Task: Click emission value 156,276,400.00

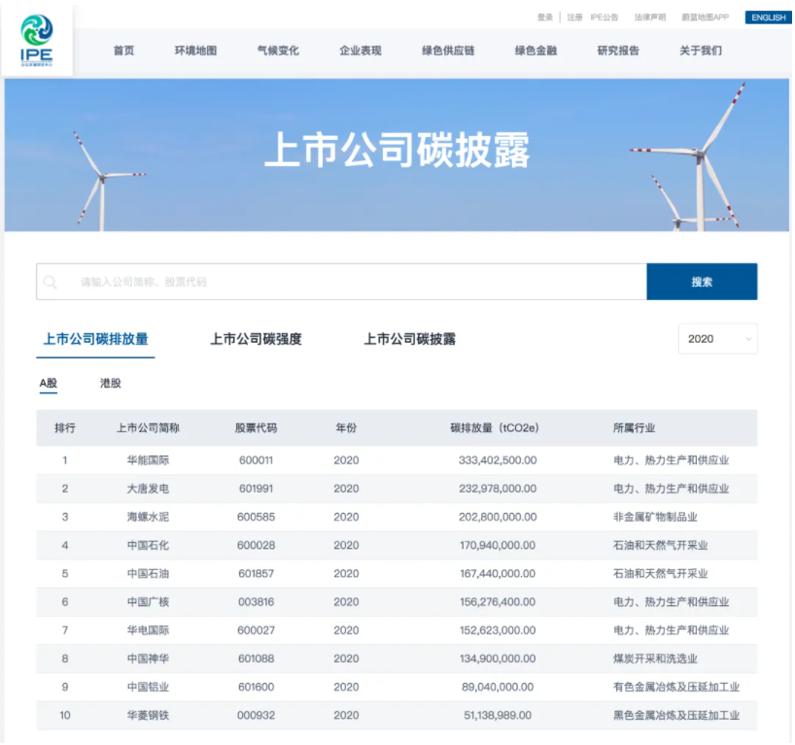Action: [x=498, y=602]
